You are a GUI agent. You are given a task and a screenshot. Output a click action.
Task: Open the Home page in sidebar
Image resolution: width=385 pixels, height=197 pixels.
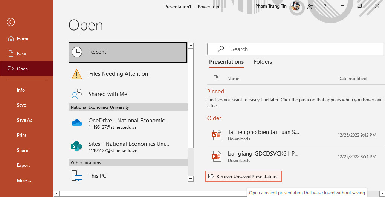coord(26,38)
